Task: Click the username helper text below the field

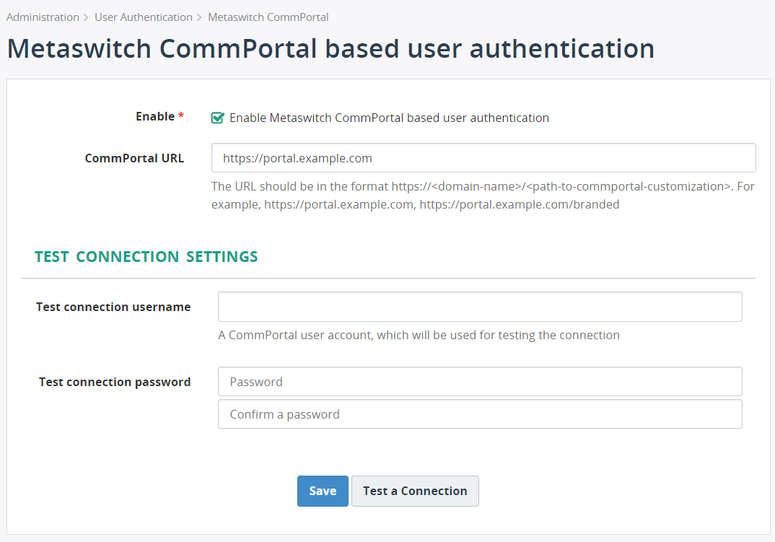Action: coord(419,335)
